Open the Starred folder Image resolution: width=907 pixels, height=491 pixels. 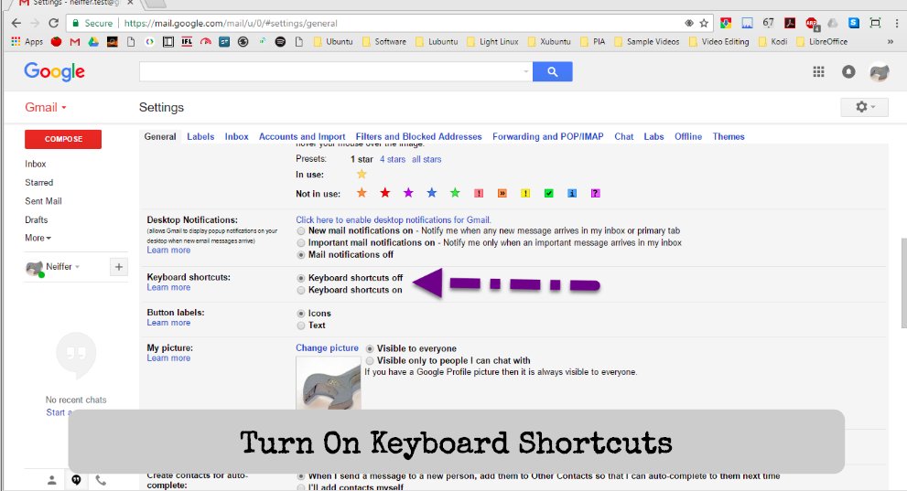point(38,183)
